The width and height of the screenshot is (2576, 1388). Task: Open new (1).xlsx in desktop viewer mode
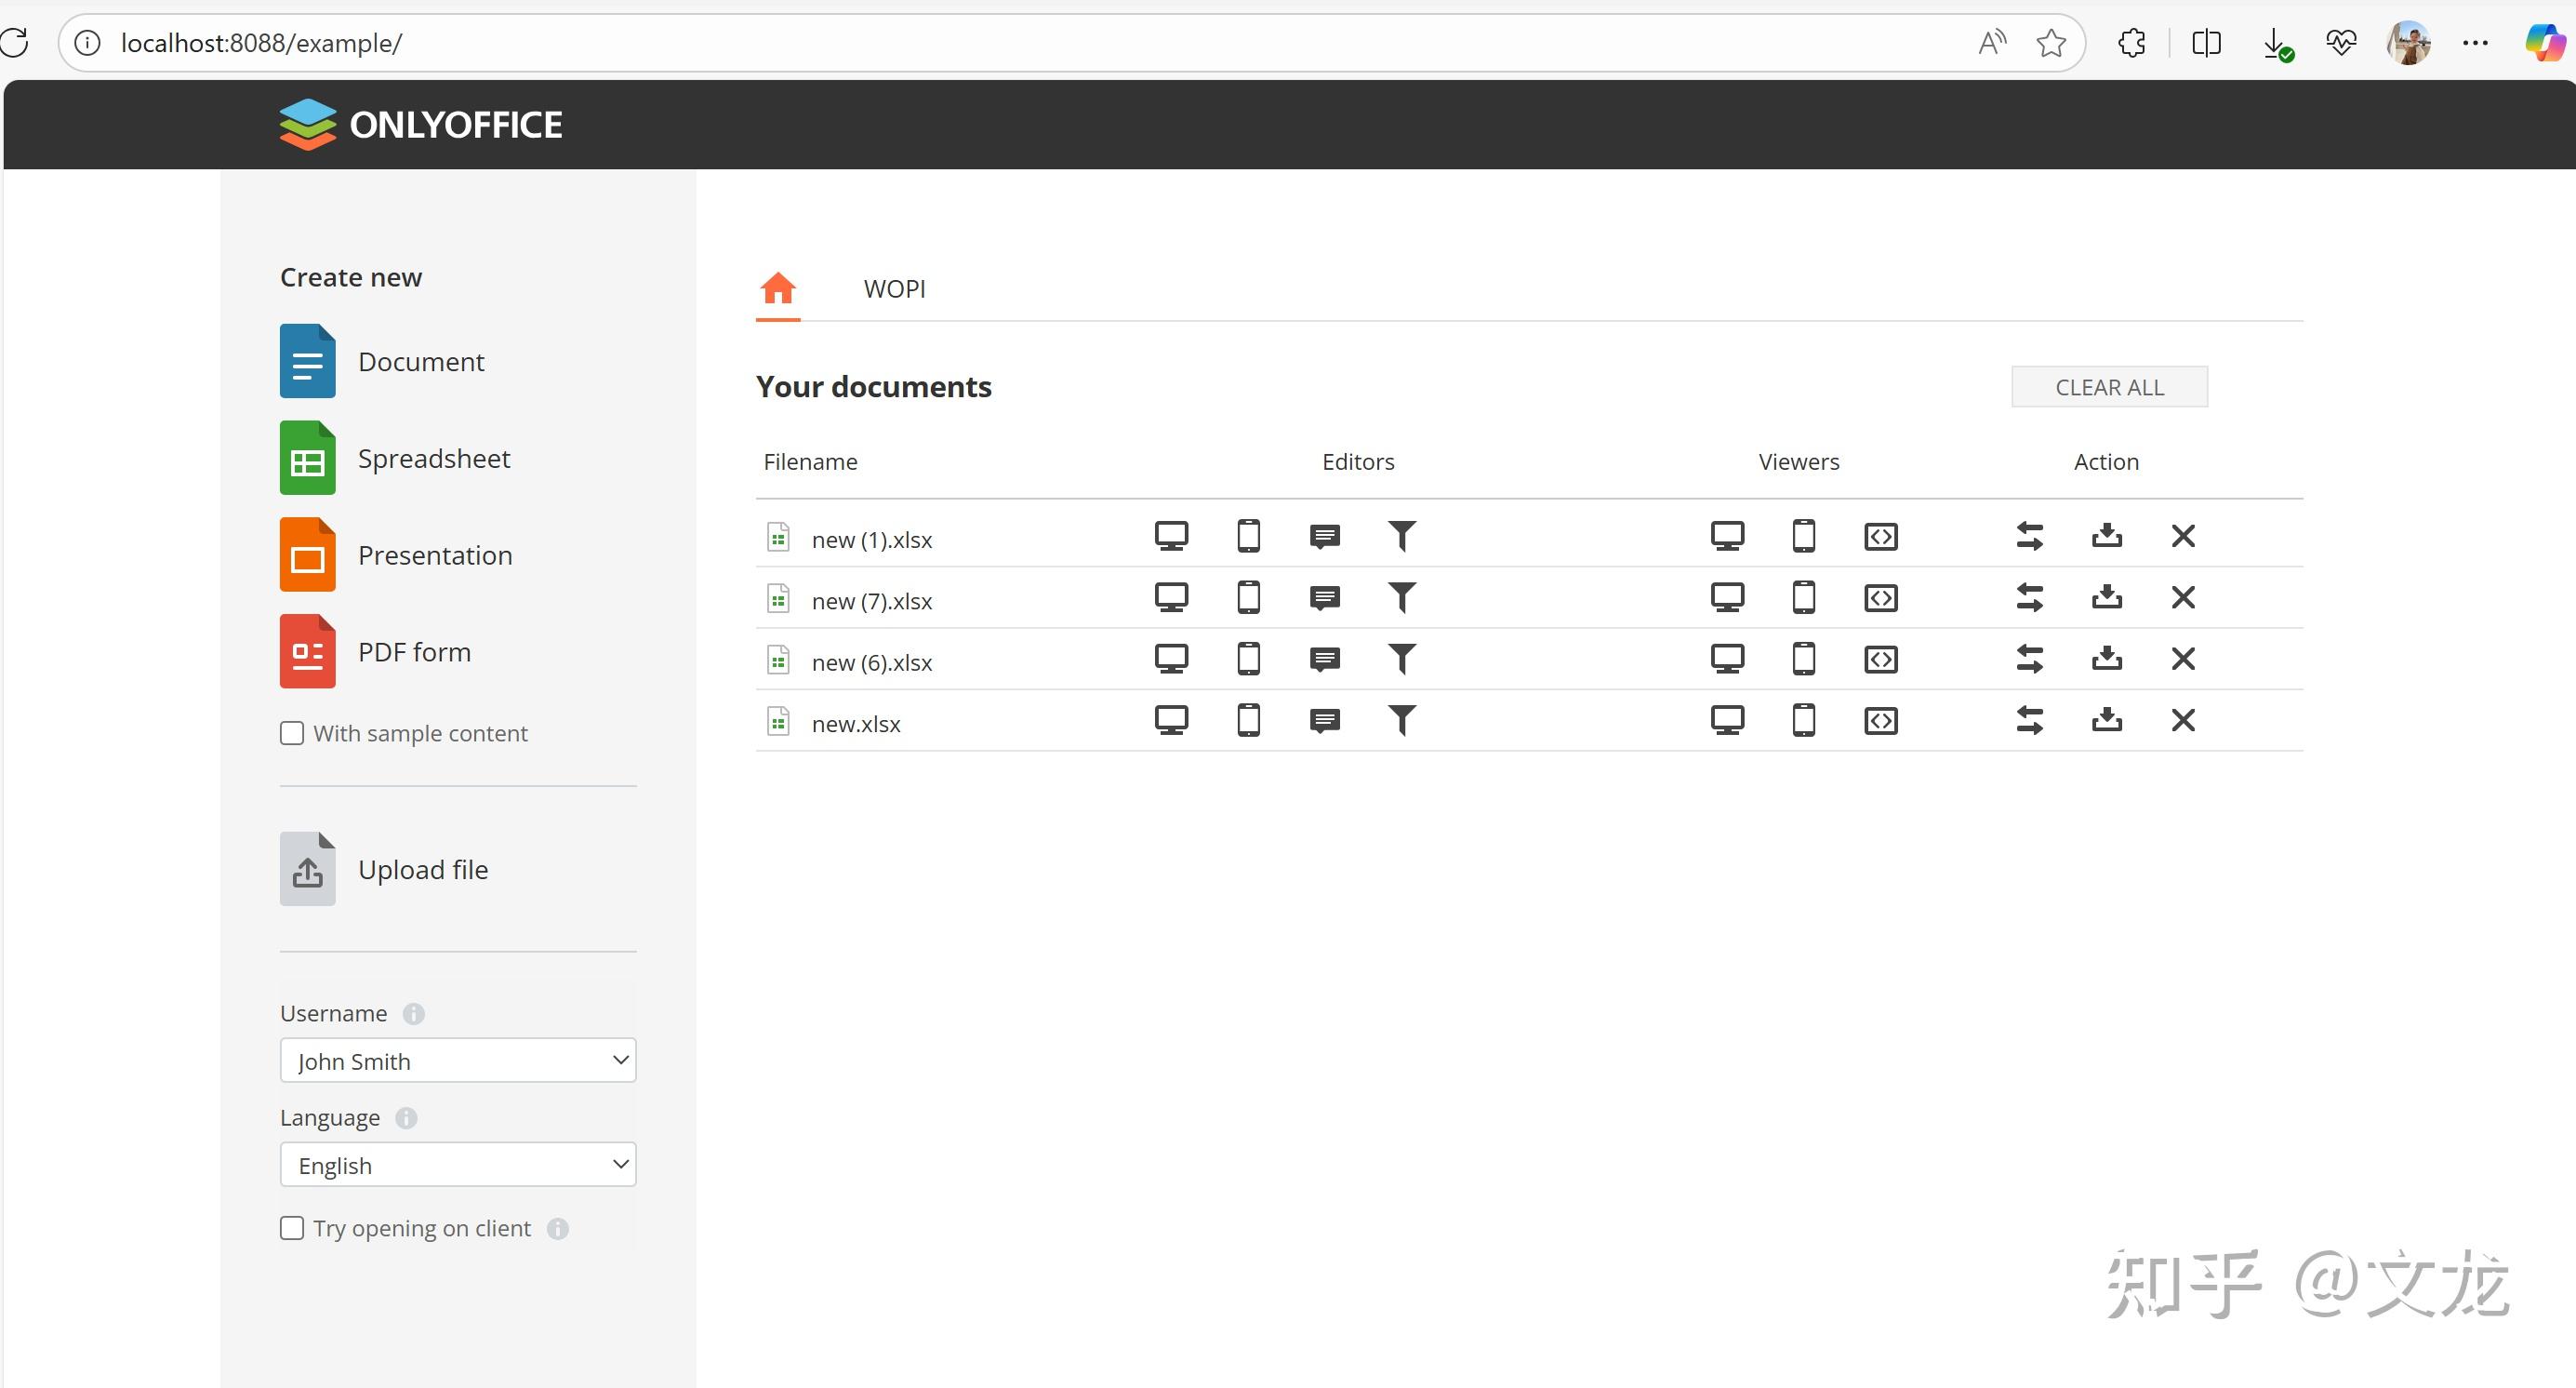click(x=1728, y=536)
